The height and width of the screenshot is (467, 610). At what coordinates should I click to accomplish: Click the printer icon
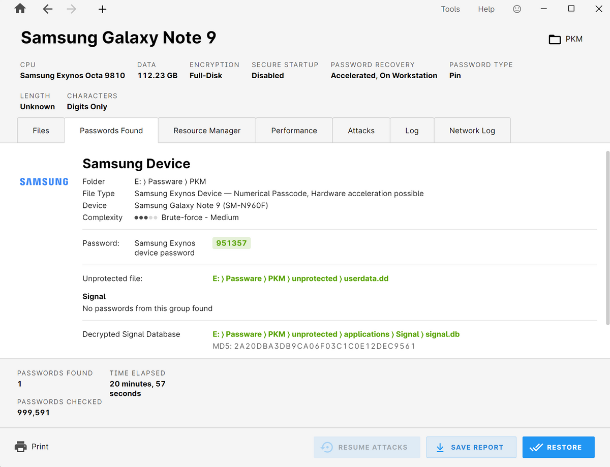(x=21, y=447)
